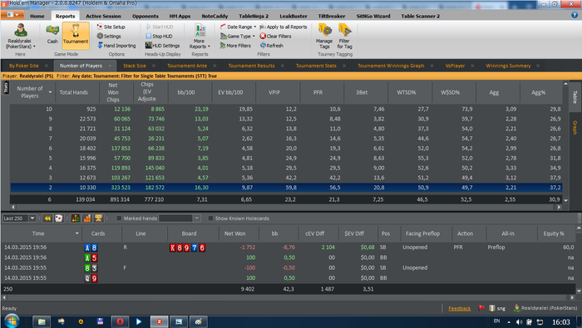Screen dimensions: 582x328
Task: Open Number of Players column sort arrow
Action: (50, 92)
